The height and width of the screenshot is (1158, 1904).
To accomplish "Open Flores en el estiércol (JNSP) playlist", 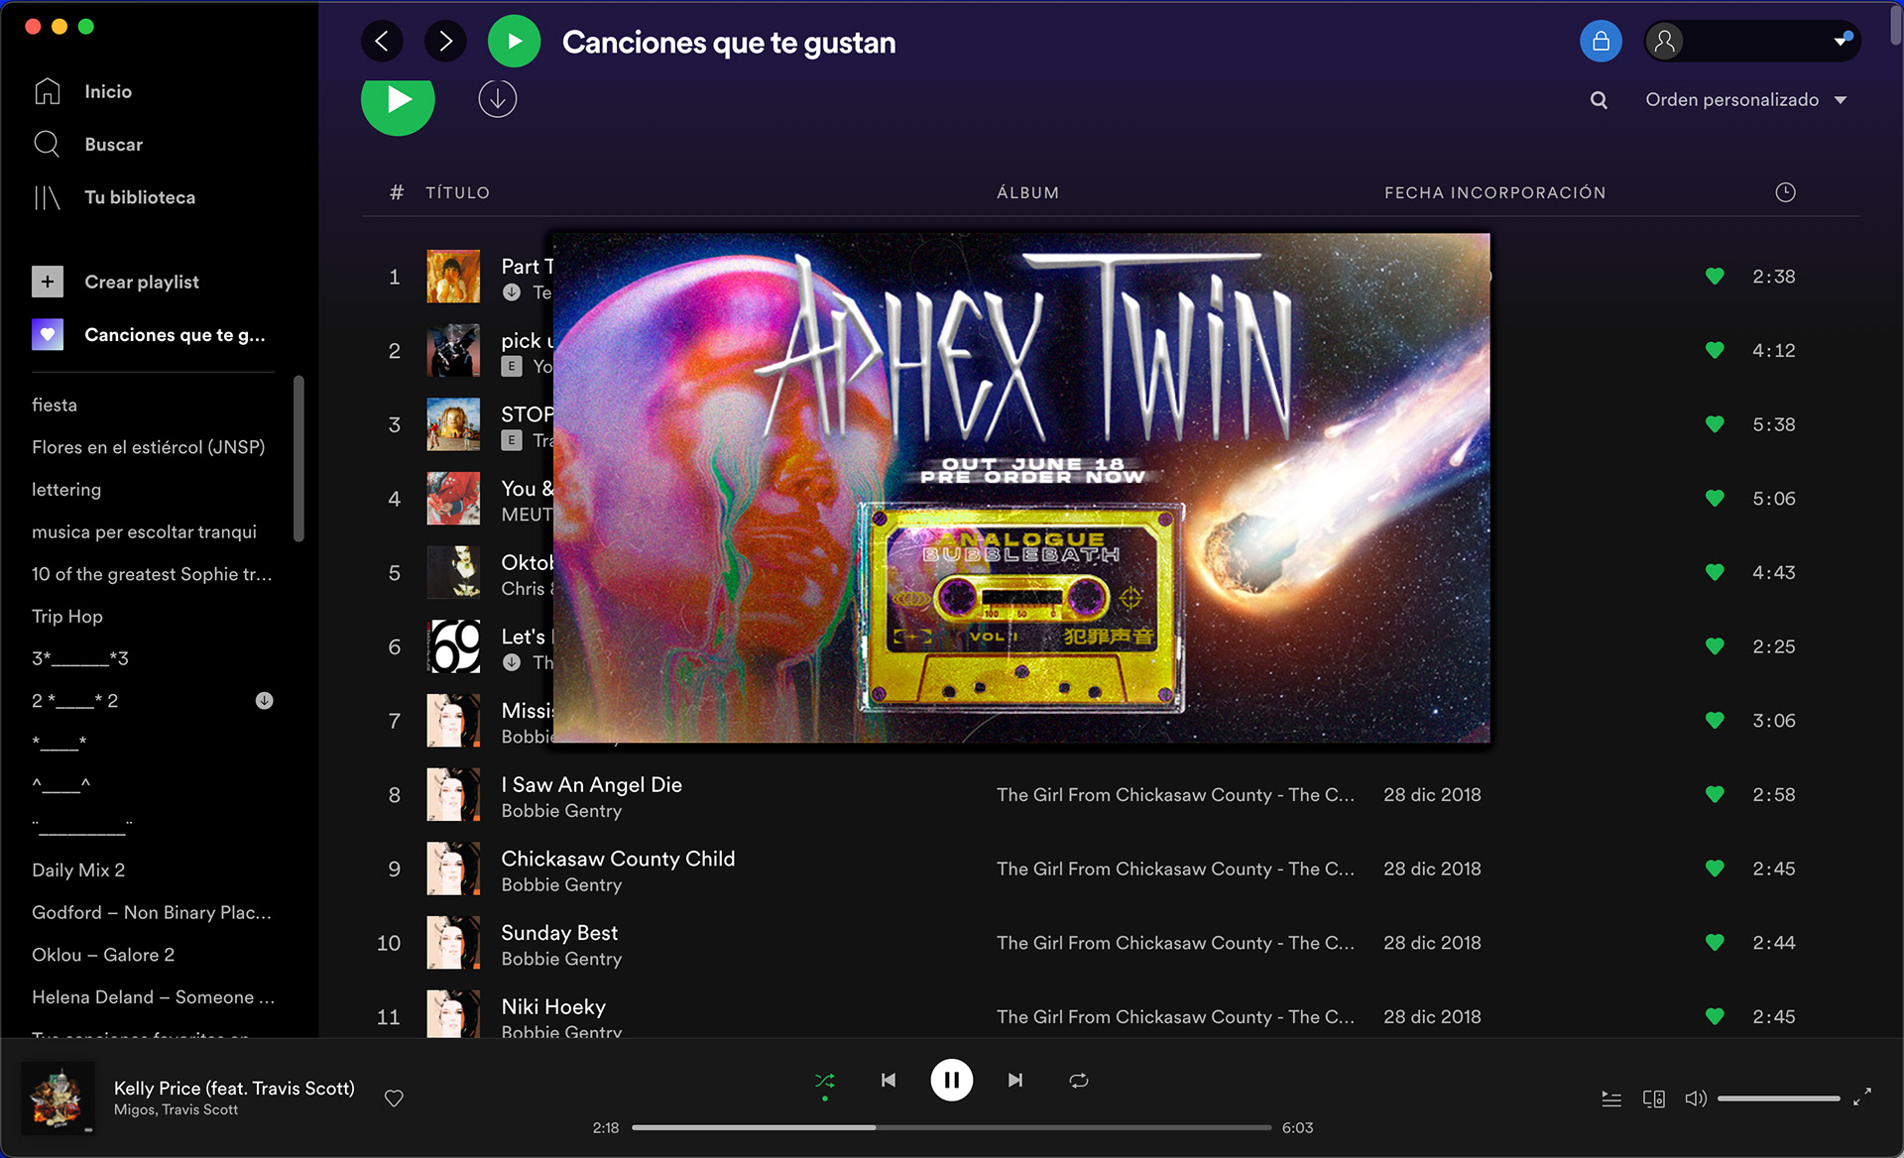I will click(x=149, y=447).
